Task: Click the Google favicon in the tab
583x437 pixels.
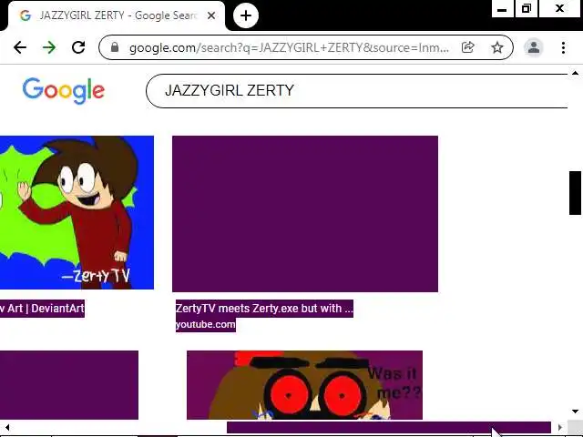Action: tap(26, 15)
